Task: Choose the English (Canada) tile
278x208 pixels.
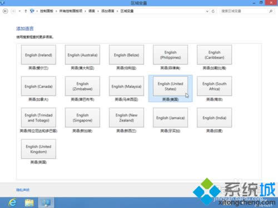Action: click(38, 86)
